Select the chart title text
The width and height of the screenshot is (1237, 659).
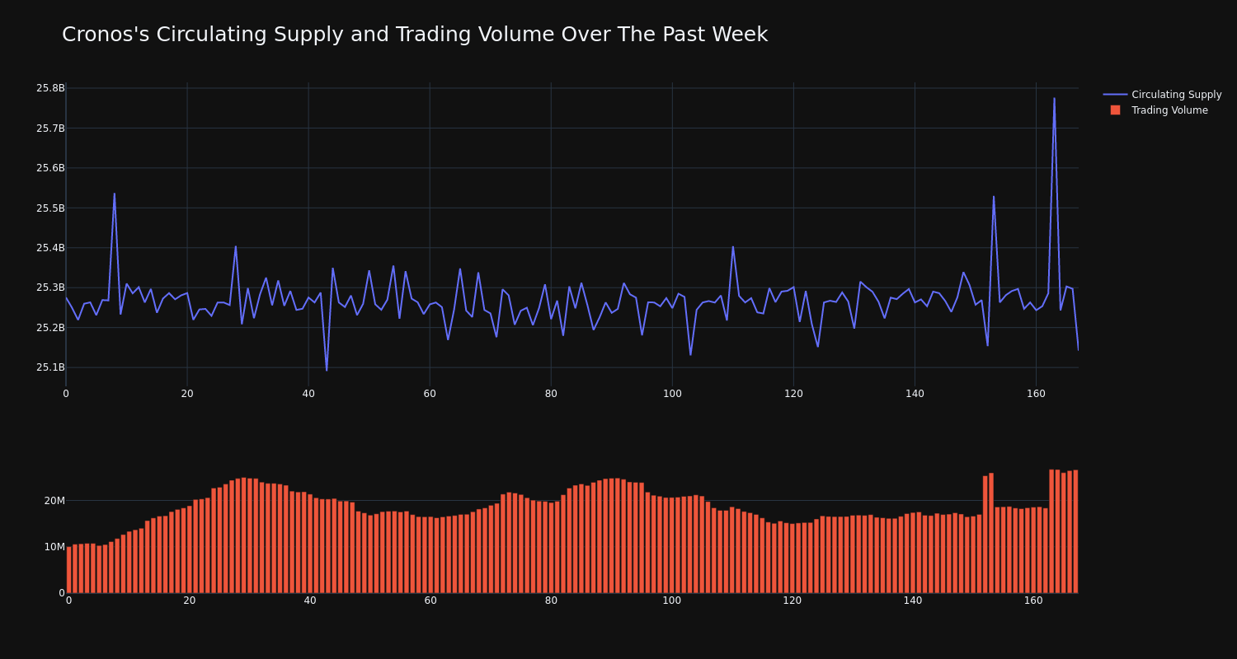coord(415,35)
